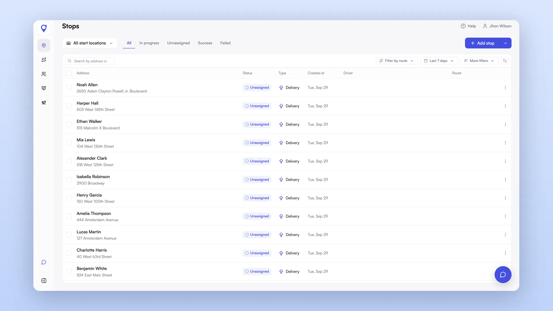
Task: Open row options menu for Noah Allen
Action: (x=505, y=88)
